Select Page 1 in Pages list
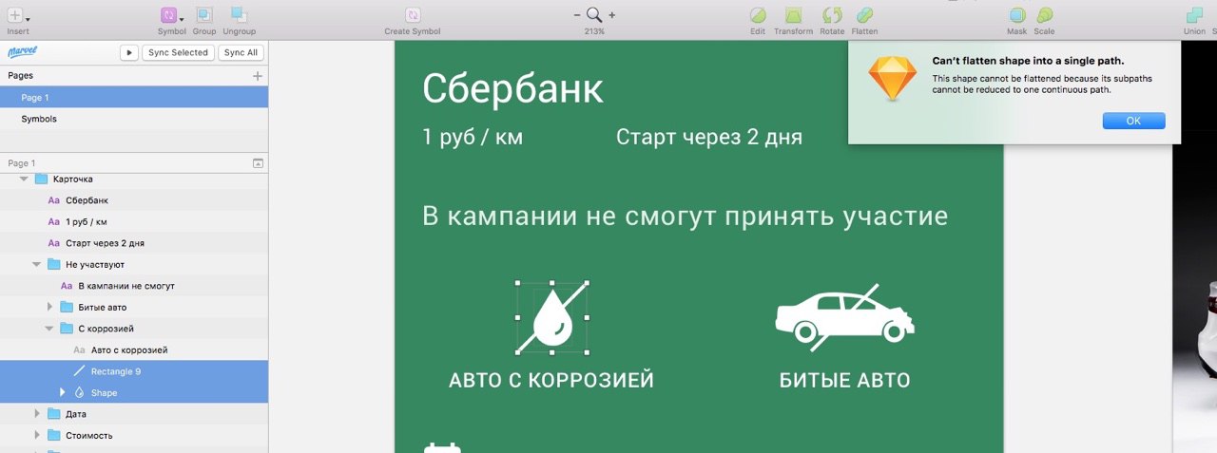This screenshot has height=453, width=1217. 134,97
